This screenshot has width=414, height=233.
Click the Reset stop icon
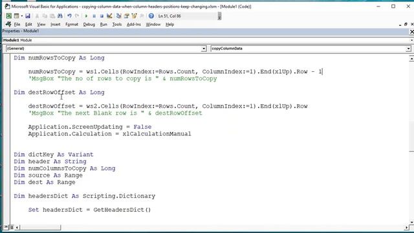[102, 16]
